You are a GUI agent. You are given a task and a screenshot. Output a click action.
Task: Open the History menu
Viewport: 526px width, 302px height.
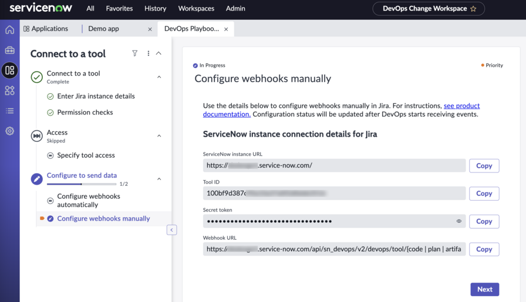156,8
